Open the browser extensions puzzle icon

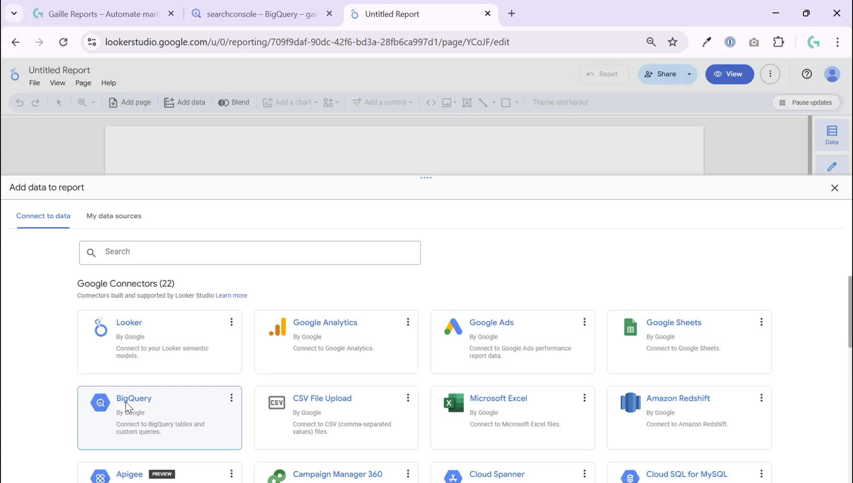[778, 42]
